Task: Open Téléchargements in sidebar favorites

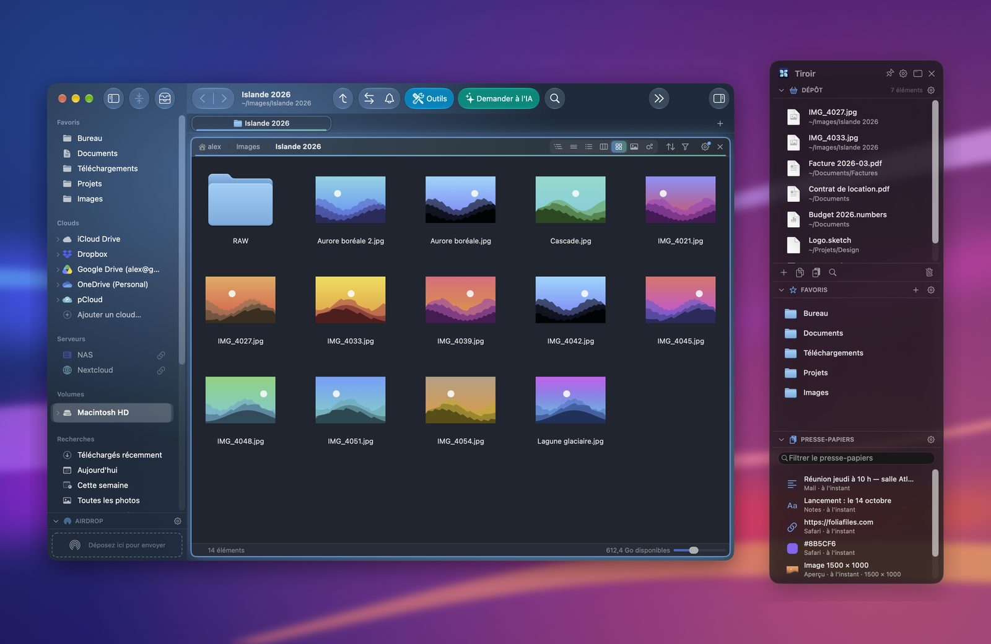Action: [x=107, y=168]
